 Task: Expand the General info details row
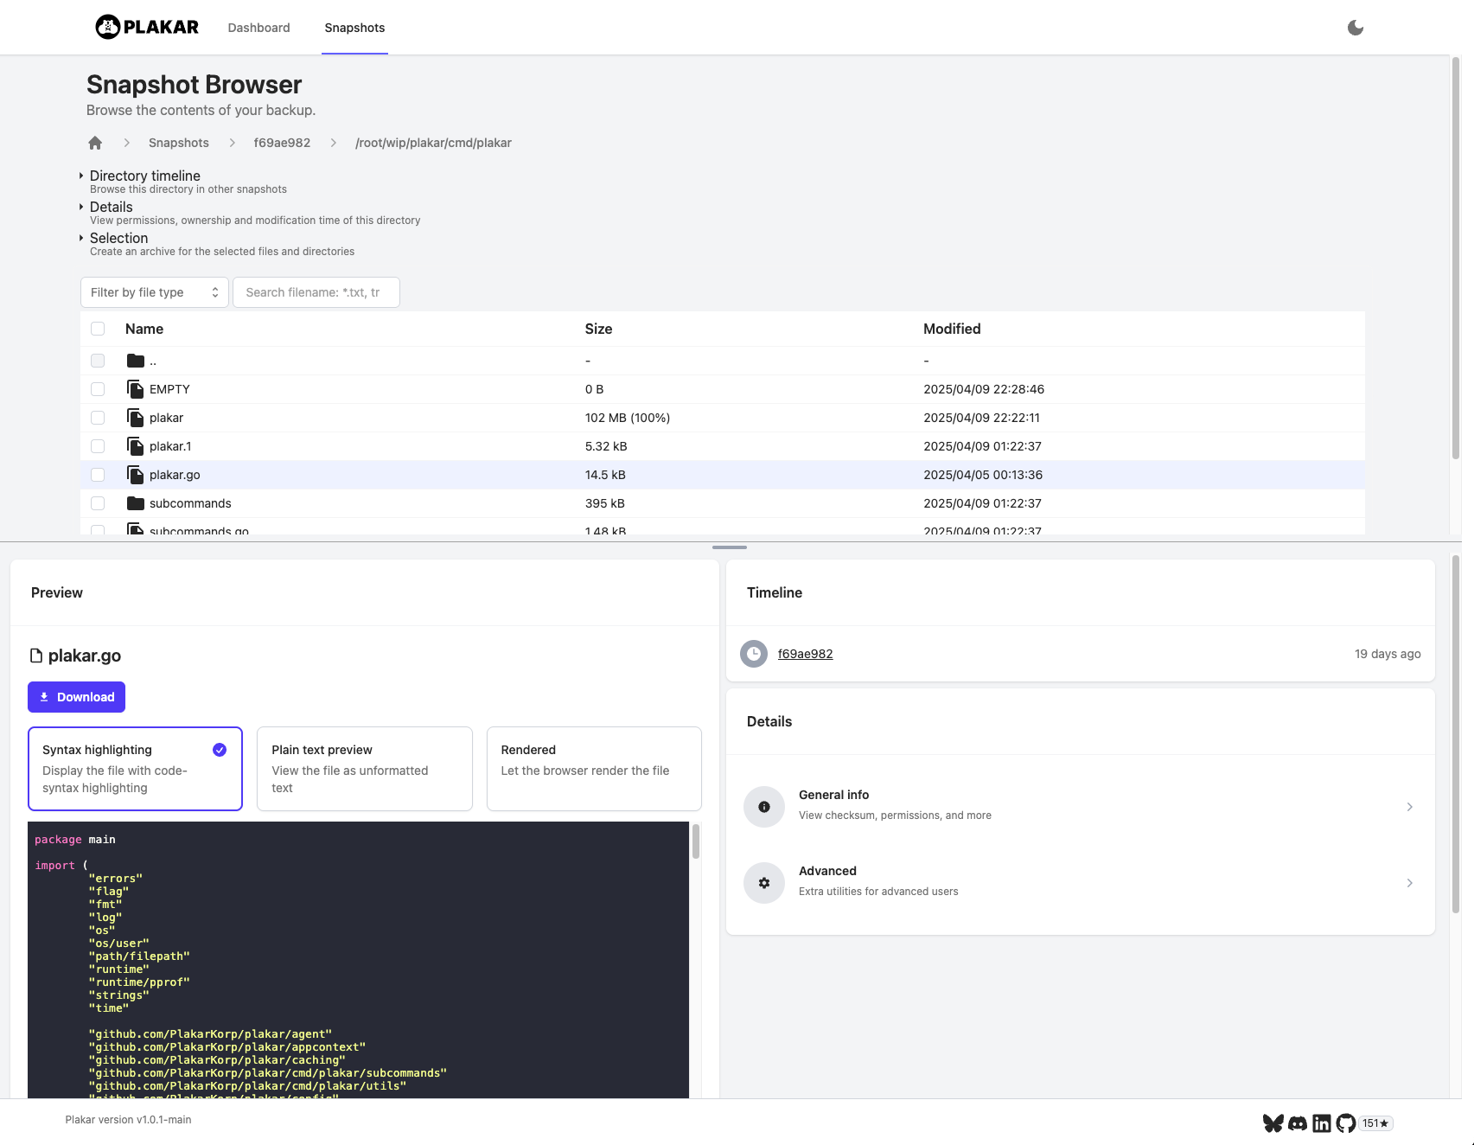(1080, 806)
